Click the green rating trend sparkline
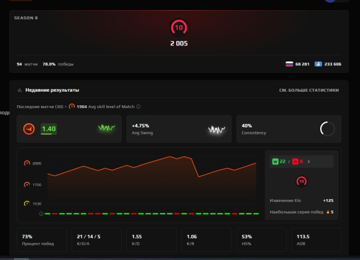Viewport: 360px width, 260px height. pos(106,127)
